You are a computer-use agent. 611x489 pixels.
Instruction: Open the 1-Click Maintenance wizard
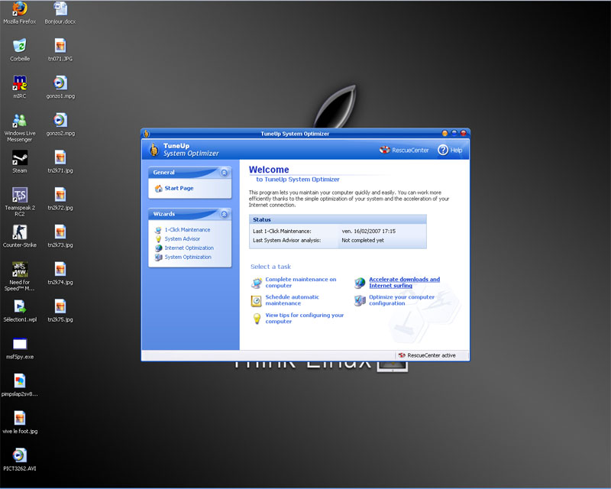click(183, 230)
